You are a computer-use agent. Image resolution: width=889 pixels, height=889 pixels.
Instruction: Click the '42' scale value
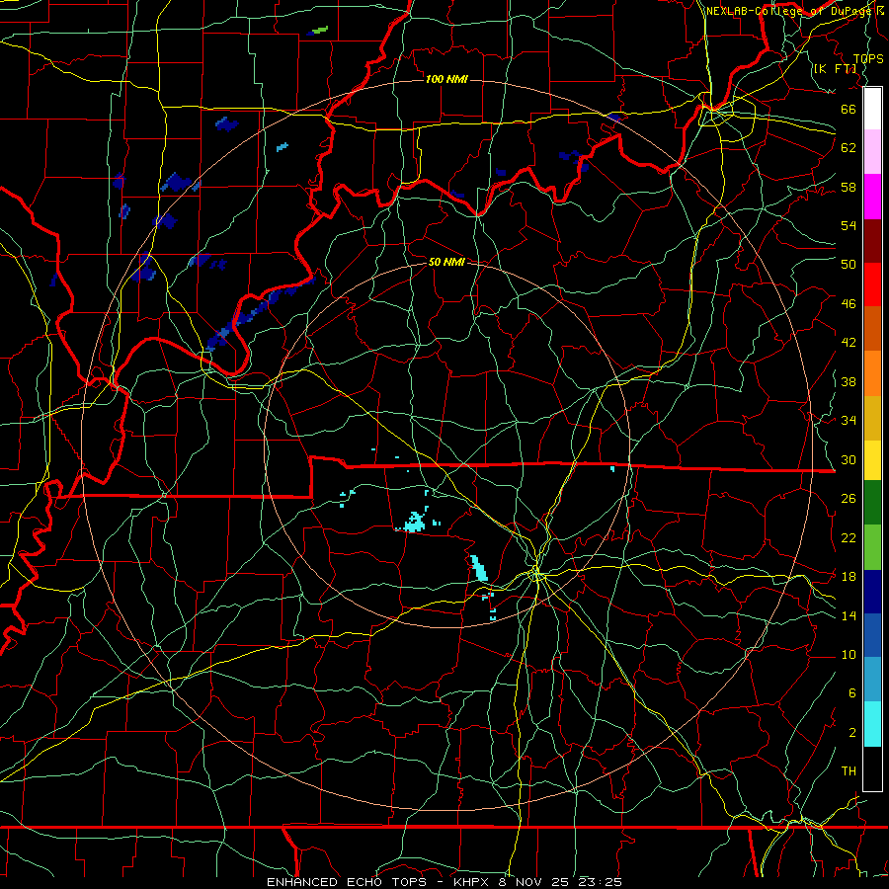tap(849, 343)
